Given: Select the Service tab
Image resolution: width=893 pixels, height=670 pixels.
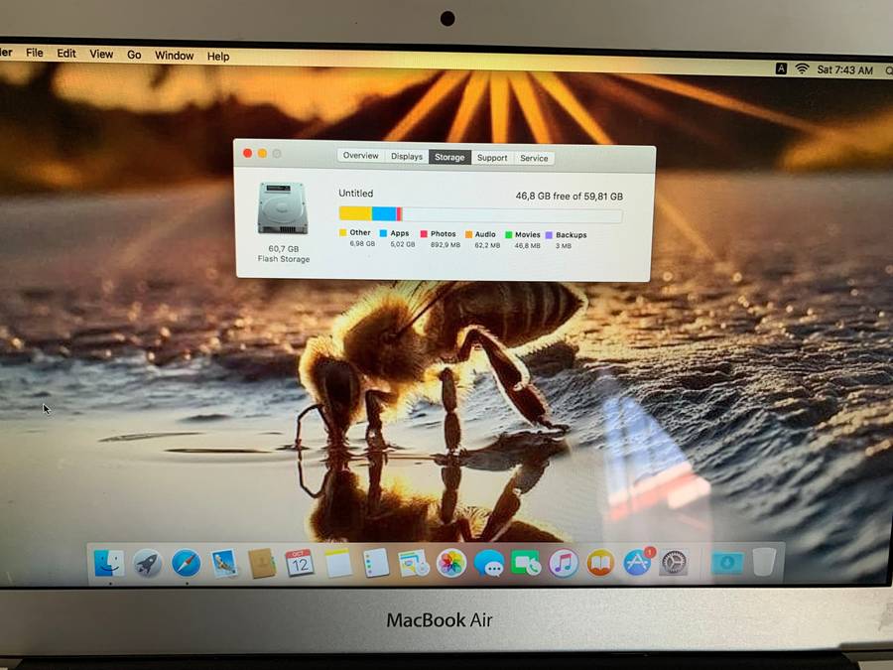Looking at the screenshot, I should point(534,158).
